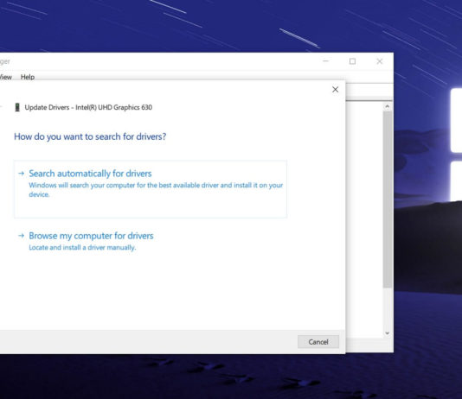Close the Update Drivers dialog

pyautogui.click(x=336, y=89)
